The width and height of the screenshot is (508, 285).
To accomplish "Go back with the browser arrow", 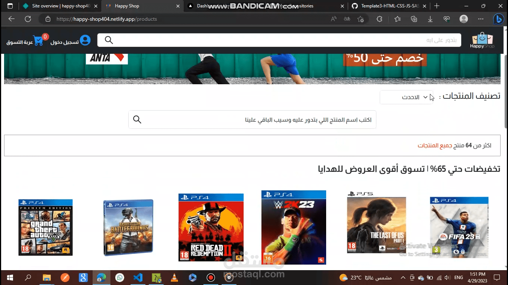I will 12,19.
